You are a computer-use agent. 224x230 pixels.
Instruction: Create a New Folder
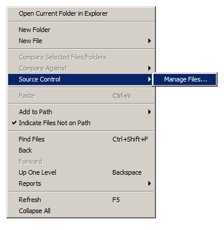coord(81,30)
